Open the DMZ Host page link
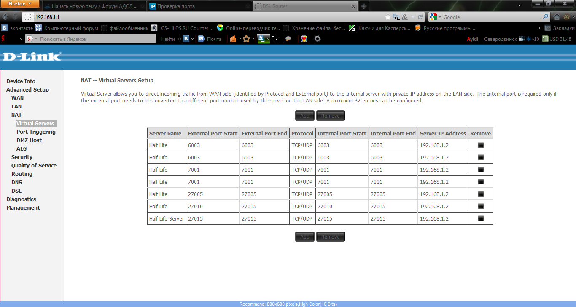Image resolution: width=576 pixels, height=307 pixels. coord(29,140)
